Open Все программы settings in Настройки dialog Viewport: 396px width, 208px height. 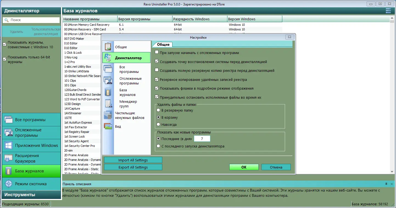pyautogui.click(x=127, y=69)
